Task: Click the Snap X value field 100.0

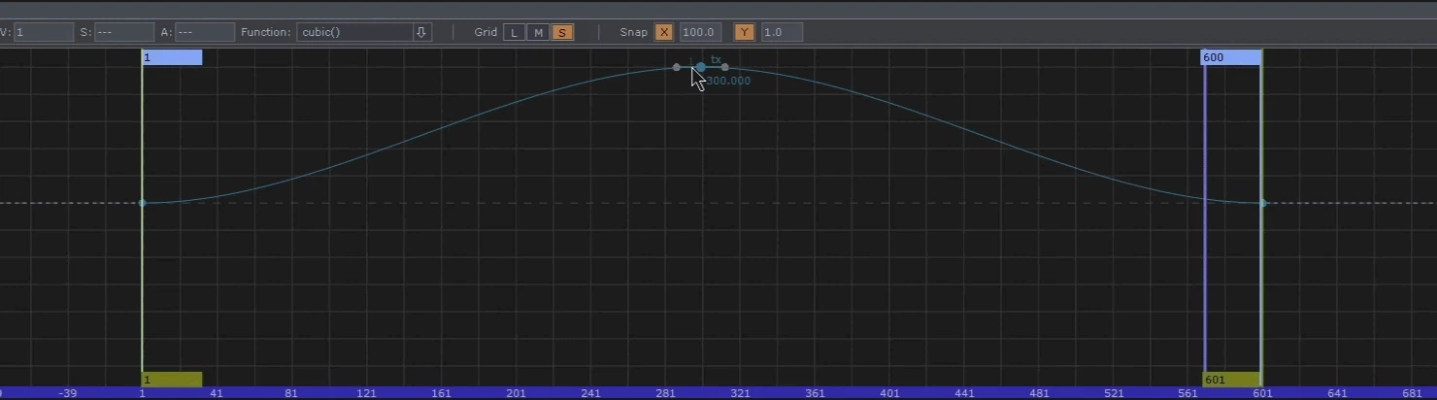Action: pos(700,32)
